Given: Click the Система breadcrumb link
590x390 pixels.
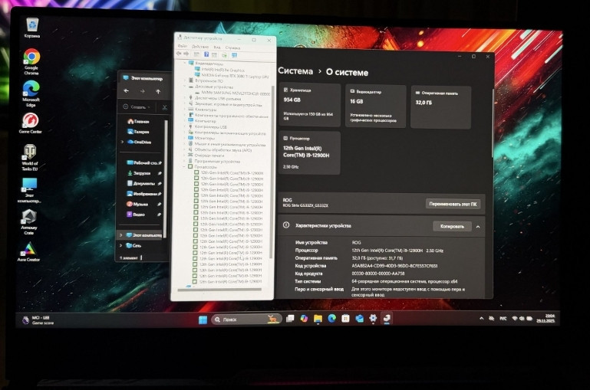Looking at the screenshot, I should click(x=295, y=71).
